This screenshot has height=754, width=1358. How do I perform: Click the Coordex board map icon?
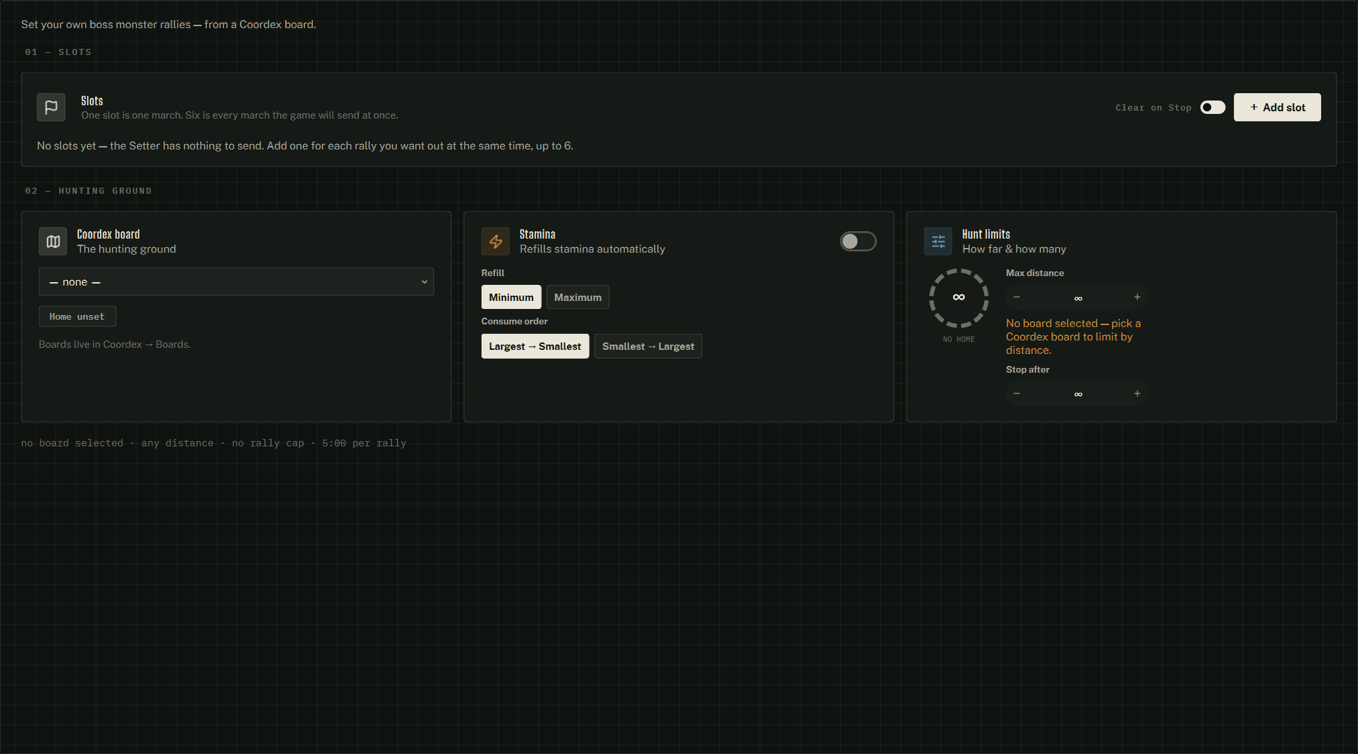[x=53, y=241]
